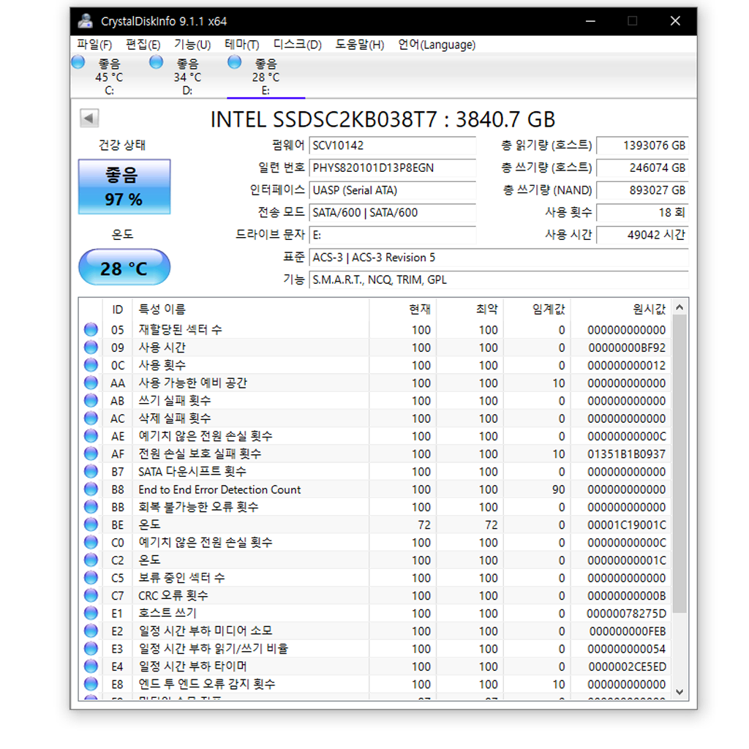
Task: Click the blue status orb for drive D:
Action: (x=157, y=62)
